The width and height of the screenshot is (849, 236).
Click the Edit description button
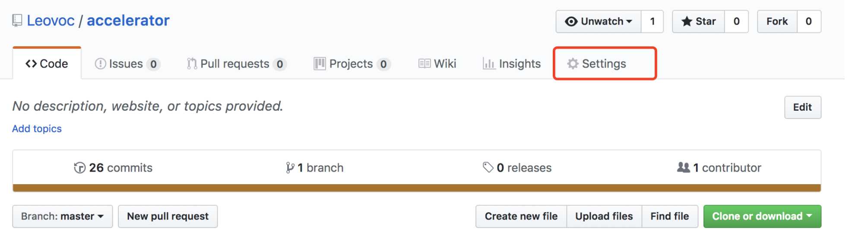[803, 107]
